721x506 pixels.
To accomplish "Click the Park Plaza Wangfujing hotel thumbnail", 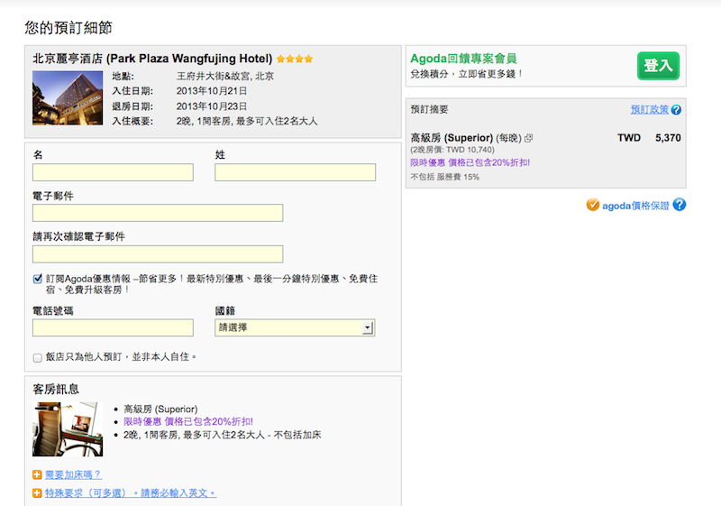I will click(68, 98).
